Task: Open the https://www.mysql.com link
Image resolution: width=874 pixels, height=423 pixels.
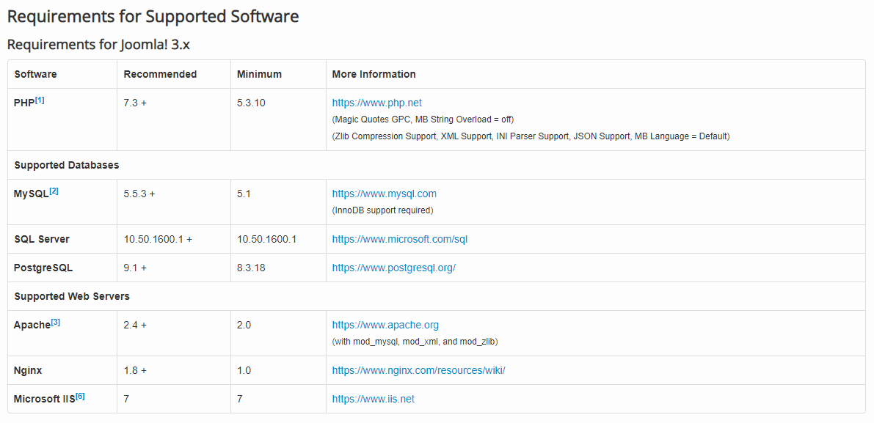Action: tap(384, 194)
